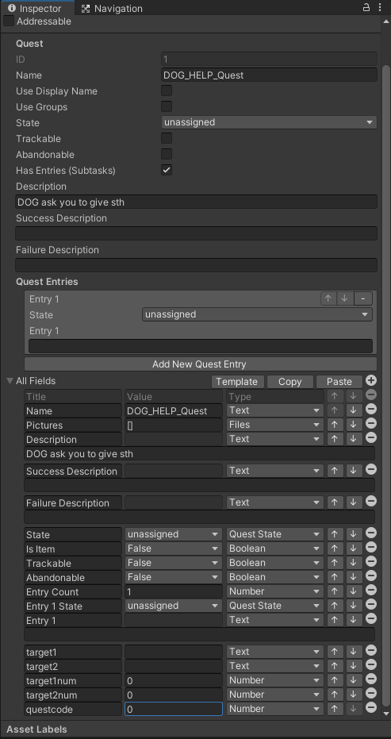Remove quest Entry 1 with minus button
The height and width of the screenshot is (739, 391).
tap(362, 298)
